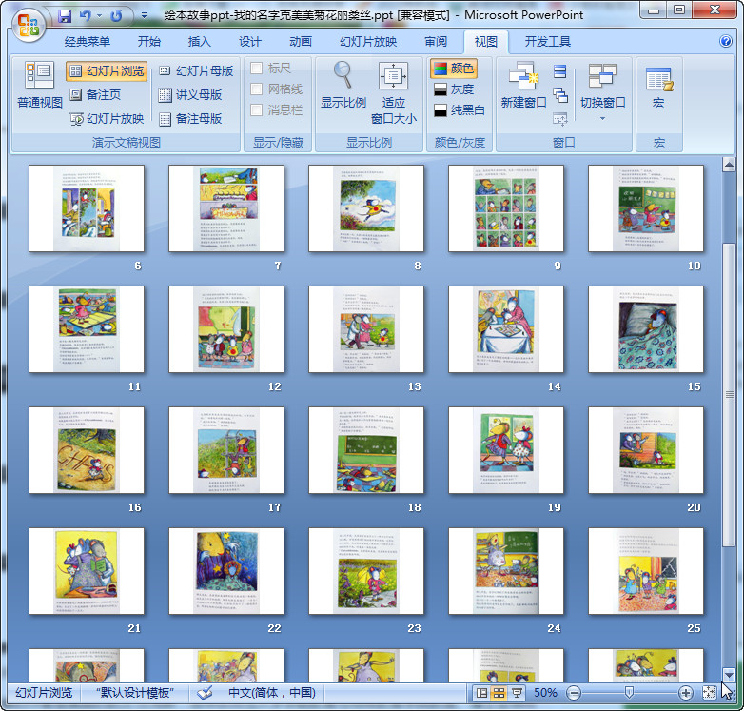
Task: Open 切换窗口 switch windows dropdown
Action: [602, 91]
